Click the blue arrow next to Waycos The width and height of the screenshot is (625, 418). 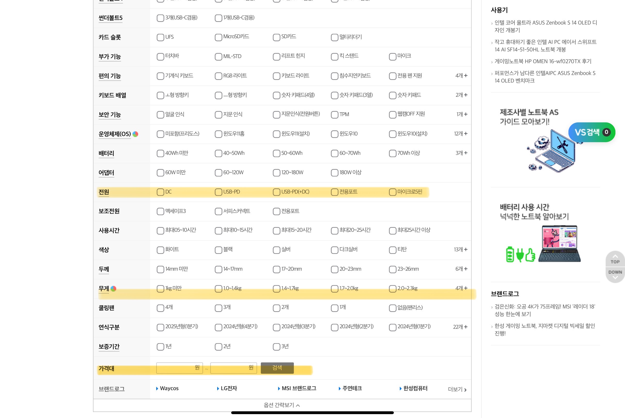[x=157, y=389]
